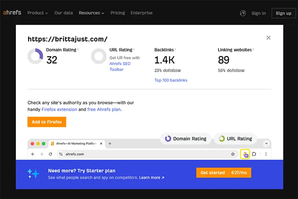The width and height of the screenshot is (298, 199).
Task: Click the new tab plus icon
Action: click(x=110, y=144)
